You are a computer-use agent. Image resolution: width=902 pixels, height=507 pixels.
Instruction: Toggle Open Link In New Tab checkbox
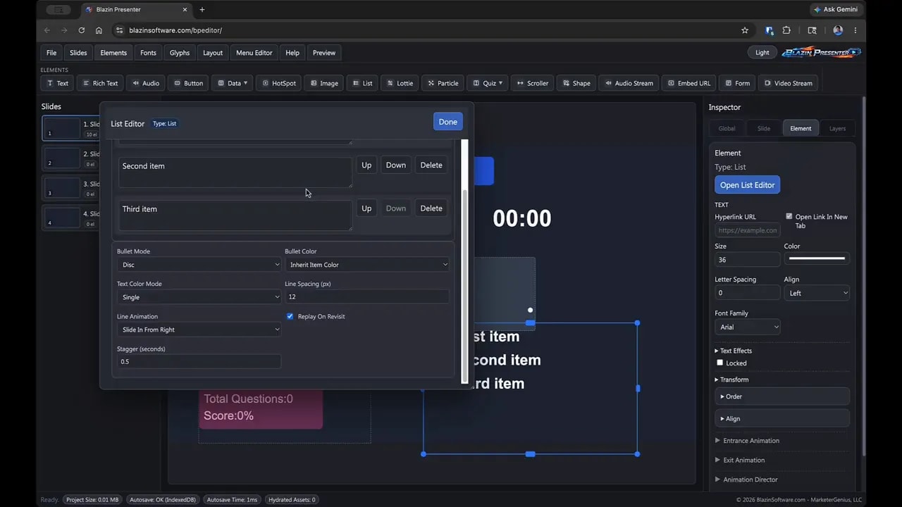click(x=789, y=217)
